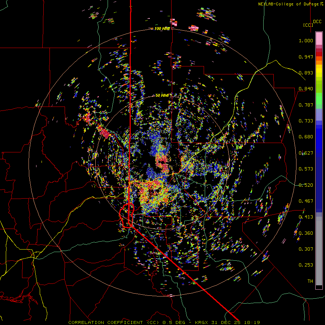Screen dimensions: 325x325
Task: Click the 0.733 scale value
Action: [x=306, y=121]
